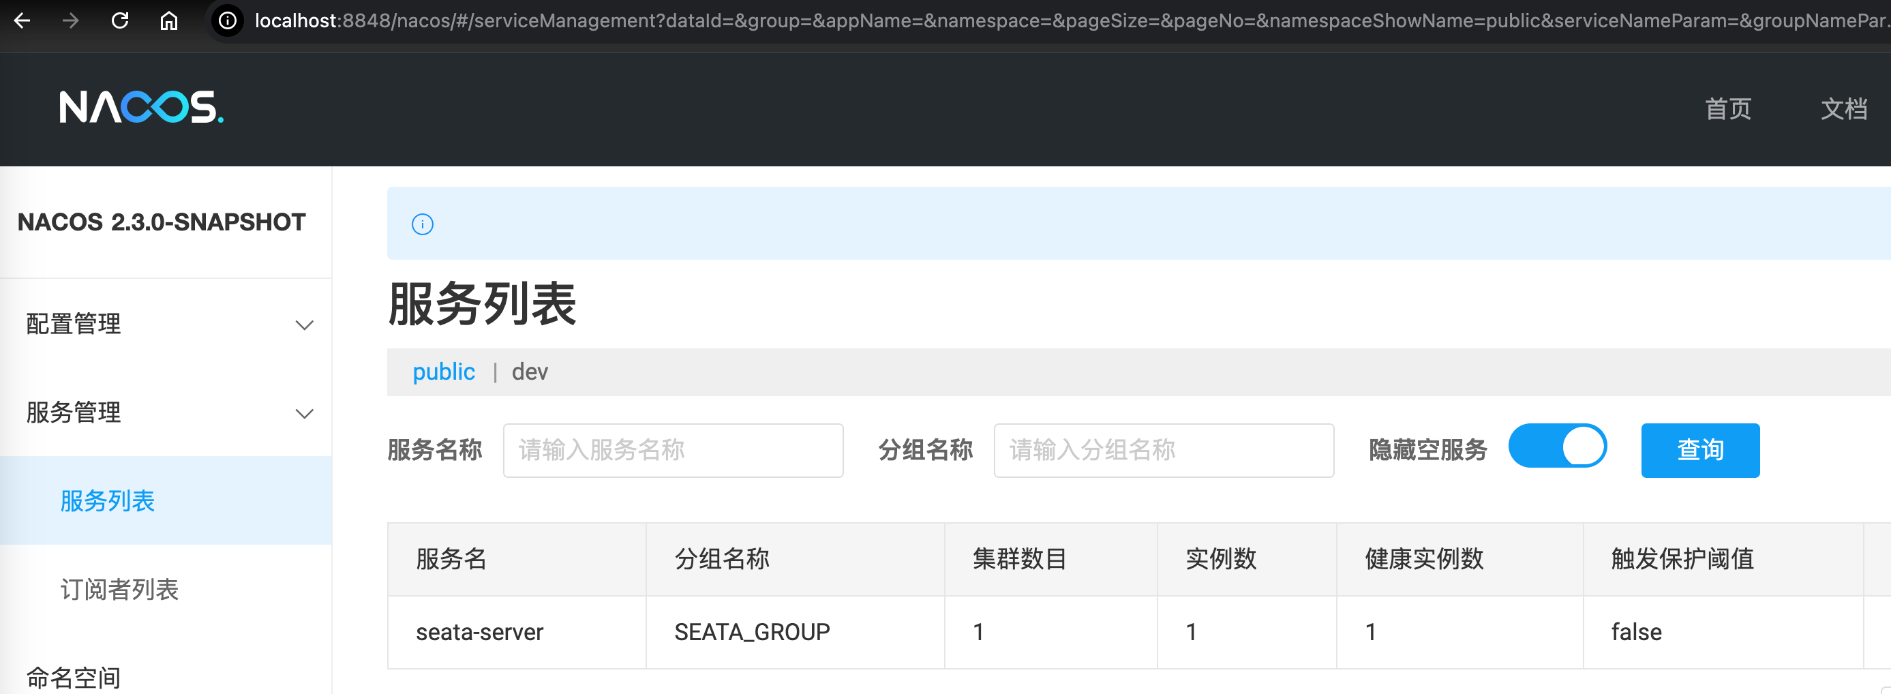Screen dimensions: 1891x694
Task: Reload the page with refresh icon
Action: coord(120,20)
